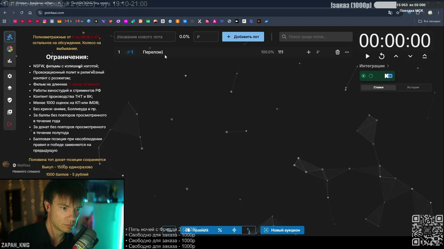Go back with the browser back arrow
Viewport: 444px width, 249px height.
[x=5, y=13]
